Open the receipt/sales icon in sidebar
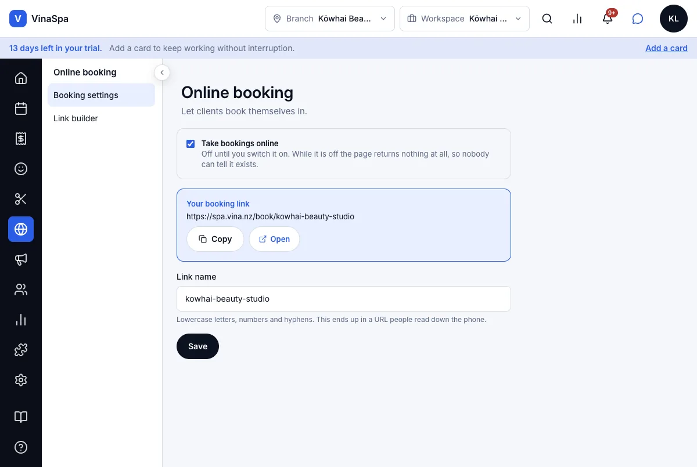Viewport: 697px width, 467px height. (21, 139)
